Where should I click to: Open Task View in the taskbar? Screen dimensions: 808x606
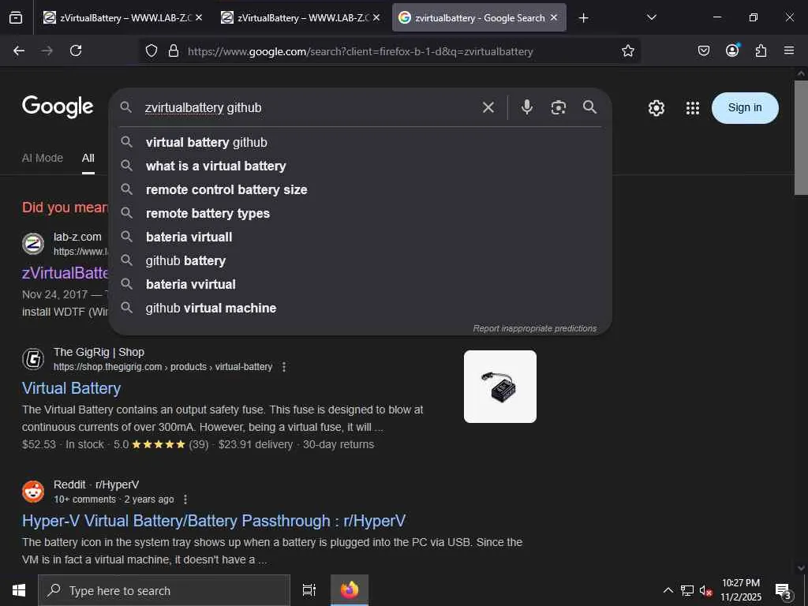click(309, 590)
